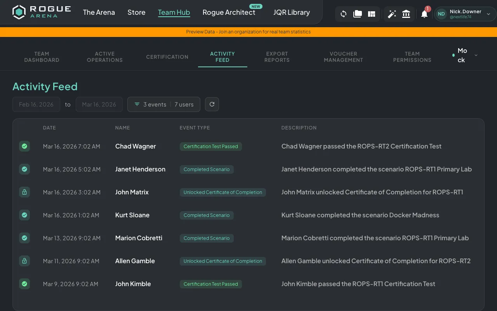This screenshot has width=497, height=311.
Task: Switch to the Export Reports tab
Action: point(277,57)
